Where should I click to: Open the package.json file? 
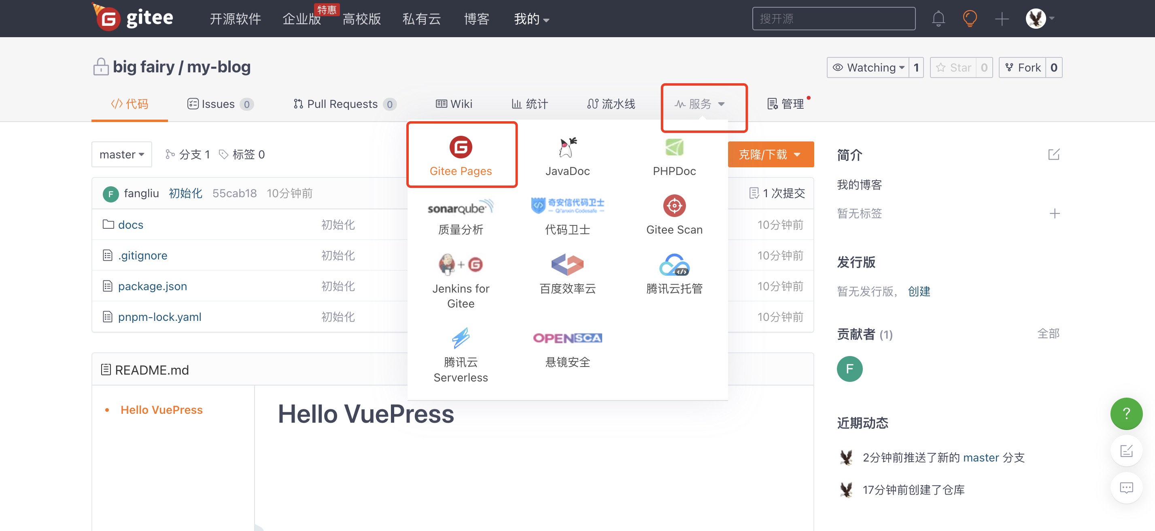[x=153, y=286]
